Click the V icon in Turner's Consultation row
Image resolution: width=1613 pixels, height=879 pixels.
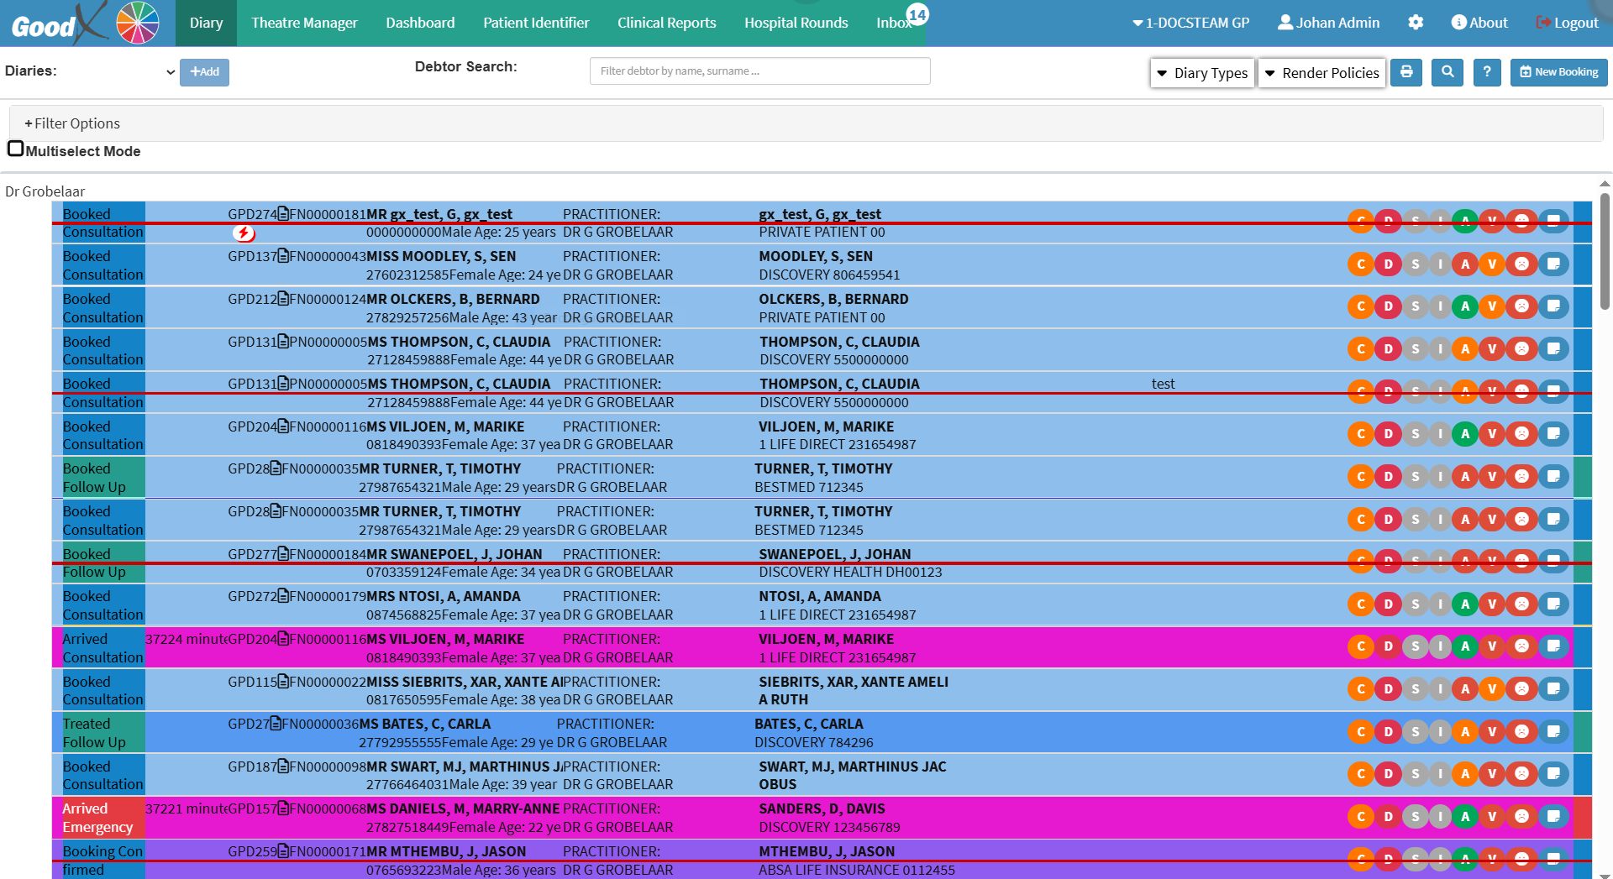point(1492,520)
